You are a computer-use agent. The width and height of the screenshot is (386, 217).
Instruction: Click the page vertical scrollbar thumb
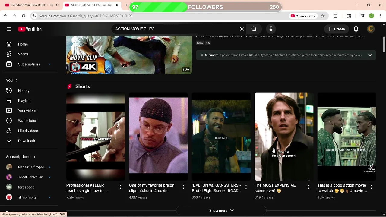click(x=384, y=45)
